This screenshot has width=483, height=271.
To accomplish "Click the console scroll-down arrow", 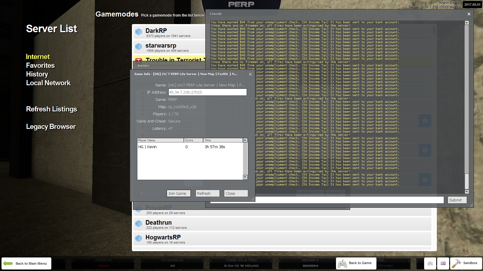I will (467, 192).
